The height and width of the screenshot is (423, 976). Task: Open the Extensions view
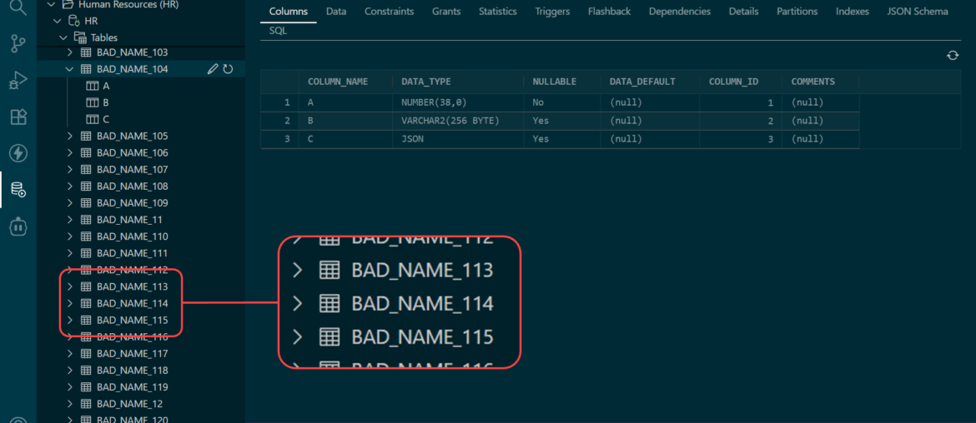pos(18,117)
